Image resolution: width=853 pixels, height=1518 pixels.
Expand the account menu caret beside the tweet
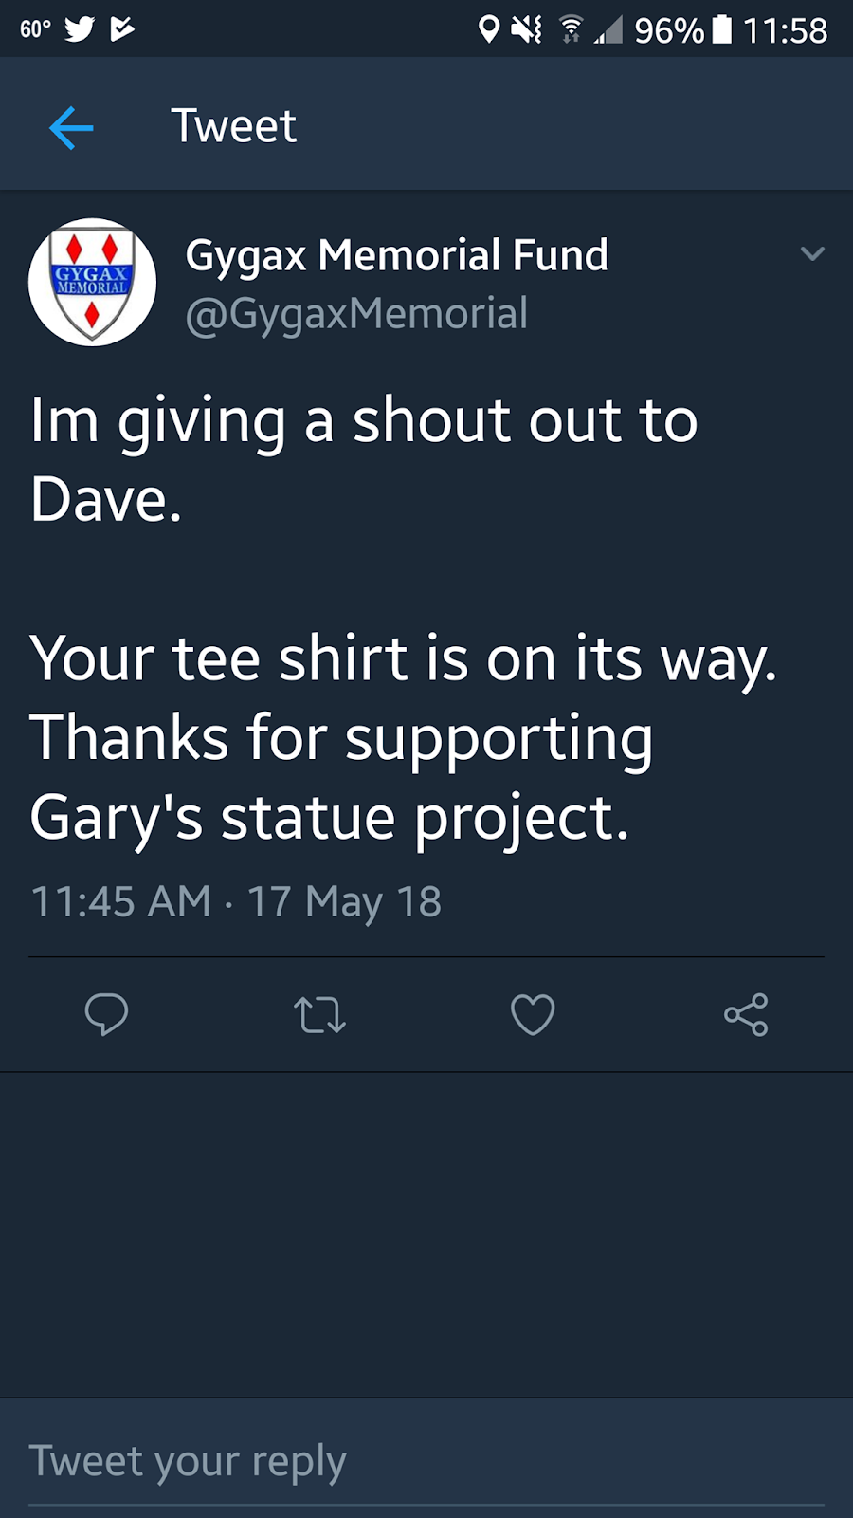pyautogui.click(x=812, y=254)
